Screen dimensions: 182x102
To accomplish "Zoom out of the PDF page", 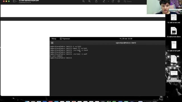I will [x=83, y=1].
